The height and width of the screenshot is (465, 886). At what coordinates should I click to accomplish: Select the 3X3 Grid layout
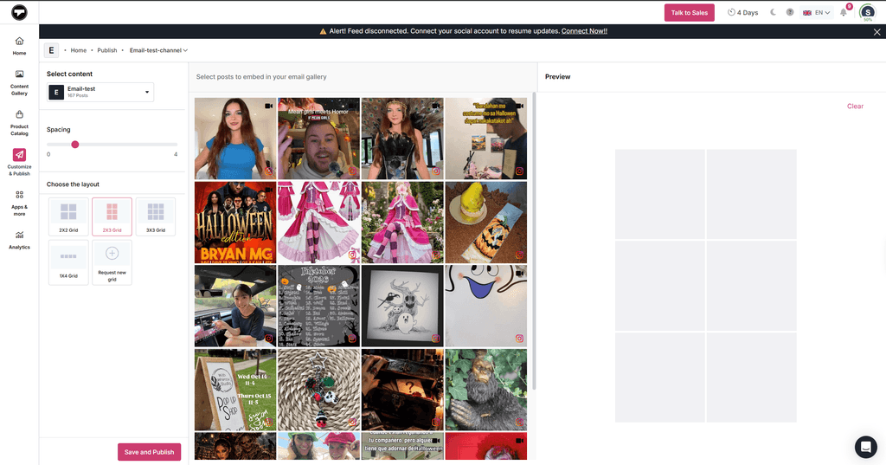[x=156, y=216]
